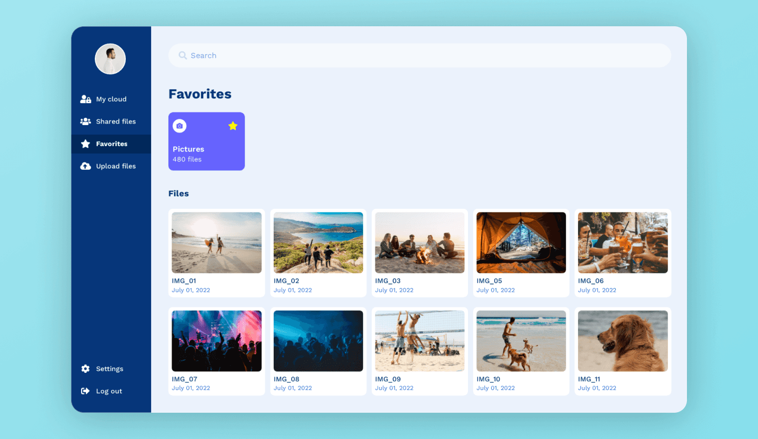
Task: Go to Shared files section
Action: point(116,121)
